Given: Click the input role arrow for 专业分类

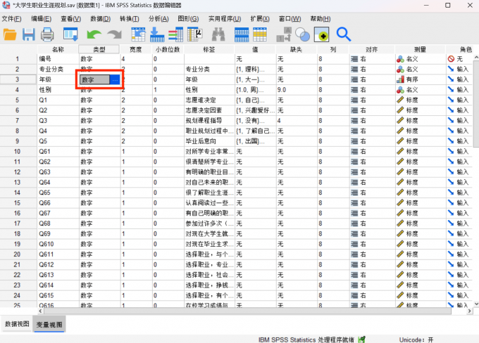Looking at the screenshot, I should click(x=451, y=69).
